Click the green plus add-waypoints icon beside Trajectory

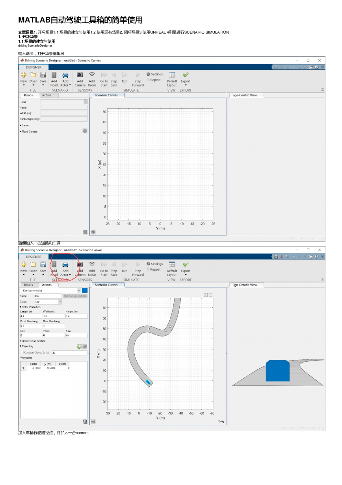79,347
